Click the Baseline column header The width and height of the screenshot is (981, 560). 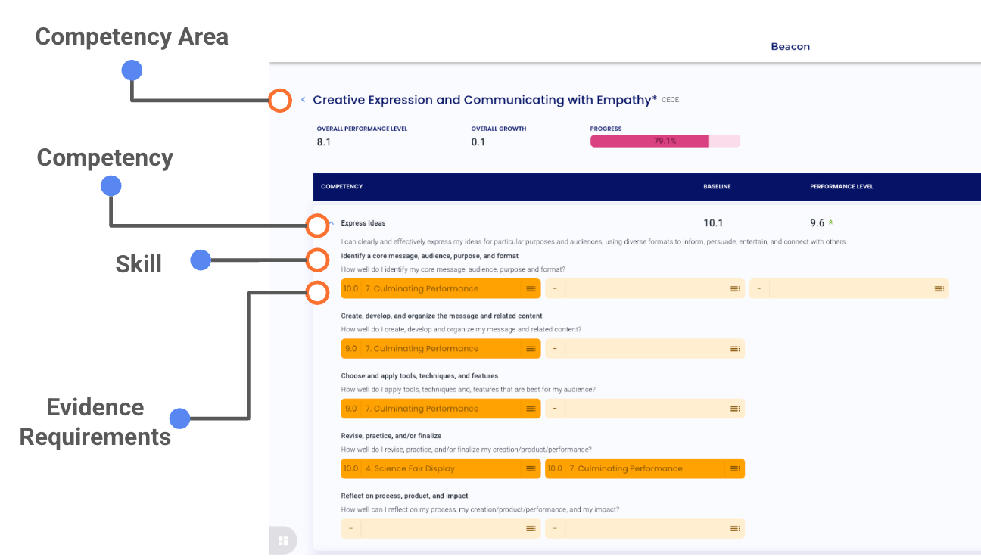point(717,187)
